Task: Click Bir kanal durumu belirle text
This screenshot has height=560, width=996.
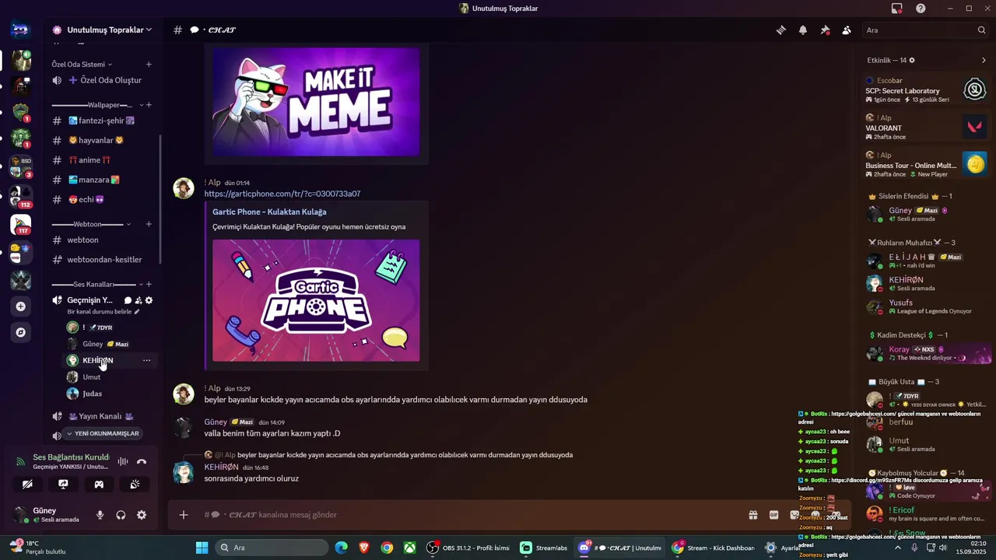Action: click(x=100, y=312)
